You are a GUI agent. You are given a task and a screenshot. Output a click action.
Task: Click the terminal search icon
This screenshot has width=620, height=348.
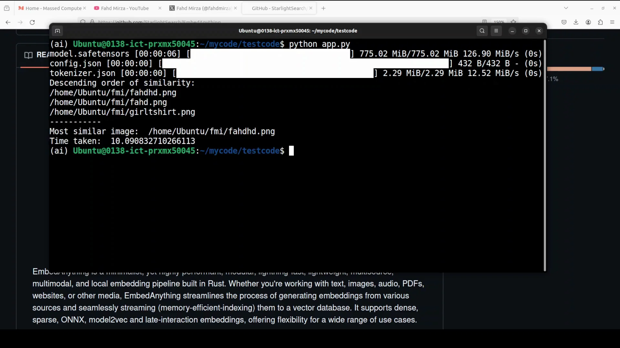coord(482,31)
